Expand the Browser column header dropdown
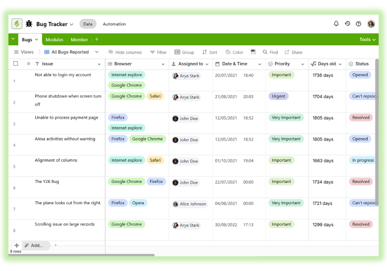 point(163,64)
